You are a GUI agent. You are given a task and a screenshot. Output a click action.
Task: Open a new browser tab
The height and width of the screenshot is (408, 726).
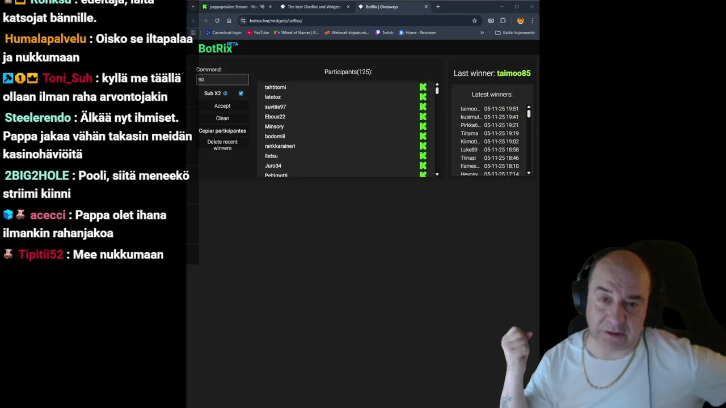pos(437,7)
